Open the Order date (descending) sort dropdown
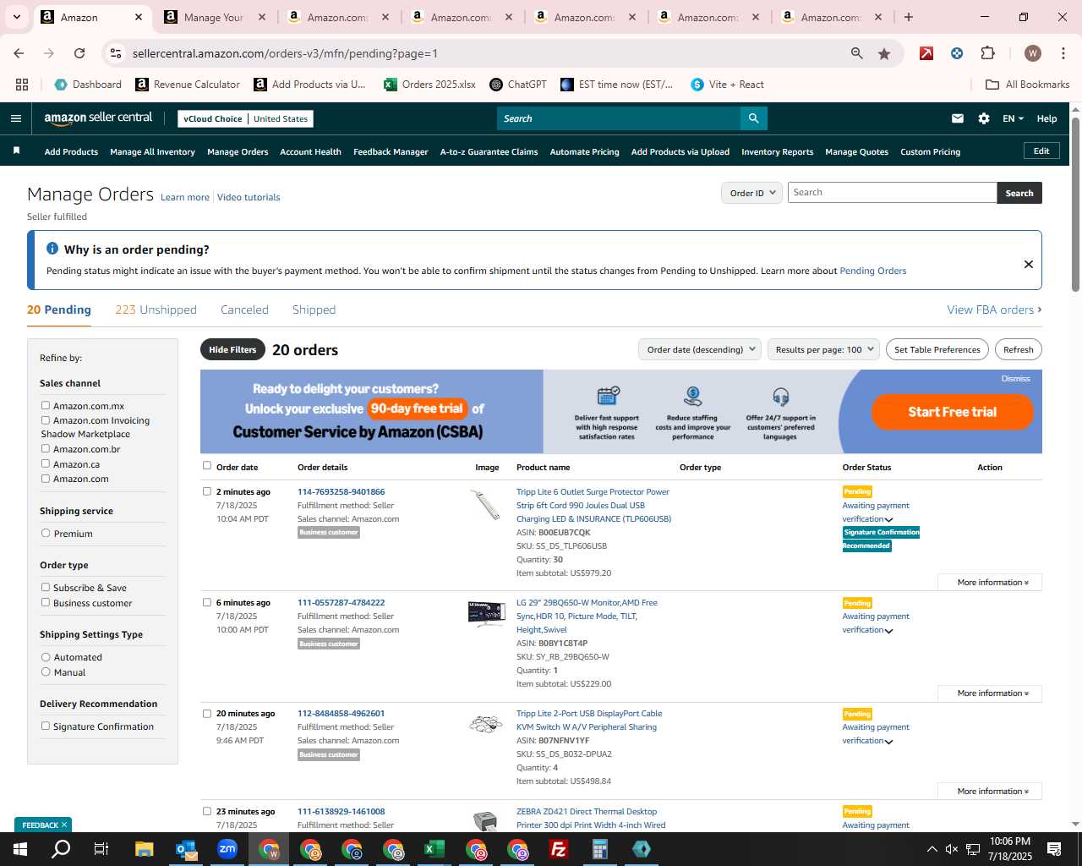The width and height of the screenshot is (1082, 866). click(x=700, y=349)
